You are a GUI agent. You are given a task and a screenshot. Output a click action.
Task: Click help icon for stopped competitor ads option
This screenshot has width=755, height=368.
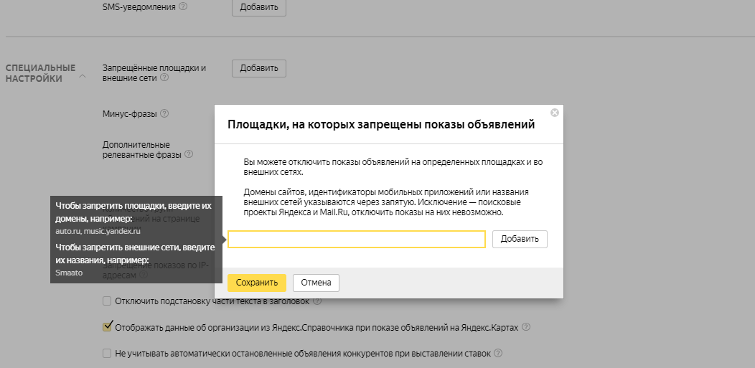(498, 353)
